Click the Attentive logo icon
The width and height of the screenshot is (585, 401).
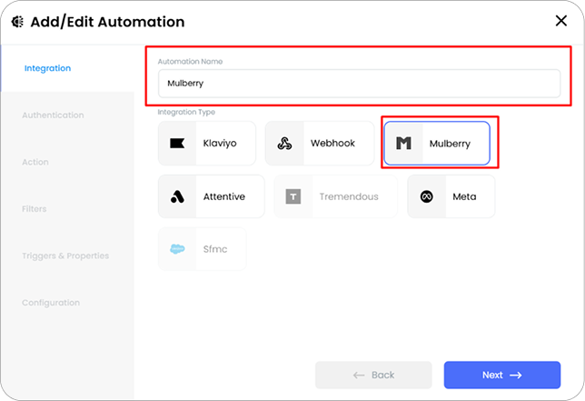coord(177,196)
